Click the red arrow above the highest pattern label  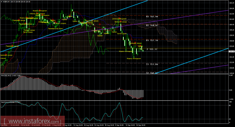40,10
